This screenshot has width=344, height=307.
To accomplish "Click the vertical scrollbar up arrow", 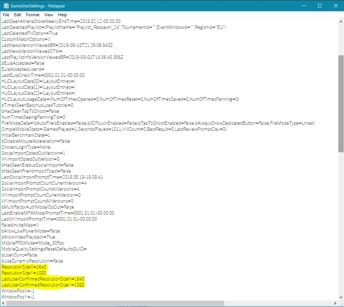I will pyautogui.click(x=341, y=21).
